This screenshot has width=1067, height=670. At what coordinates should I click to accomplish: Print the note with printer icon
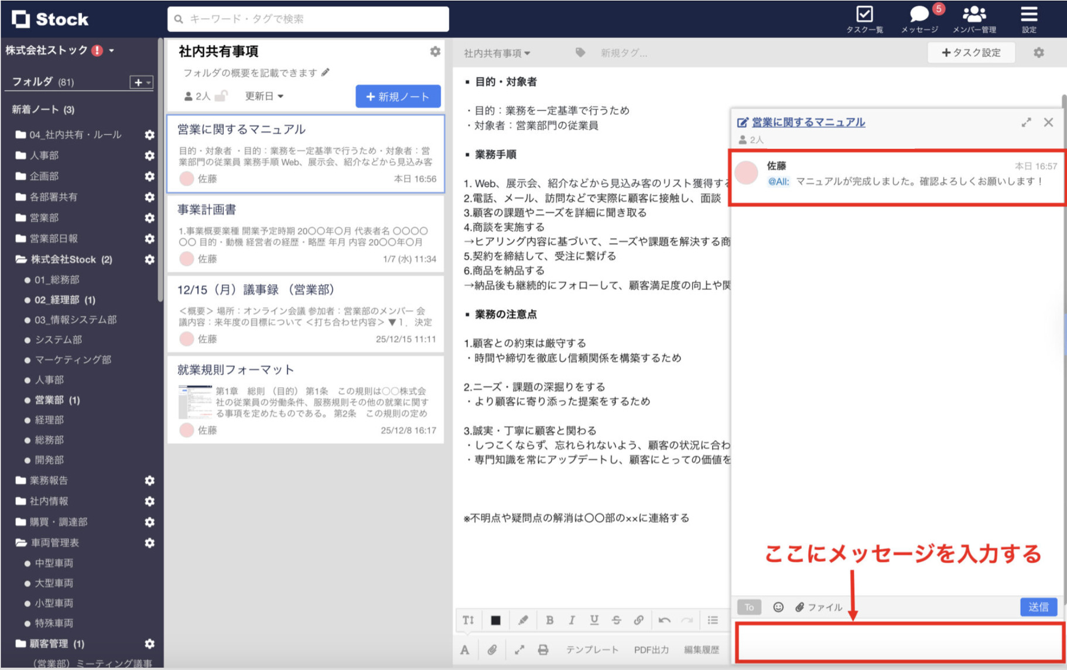[543, 650]
